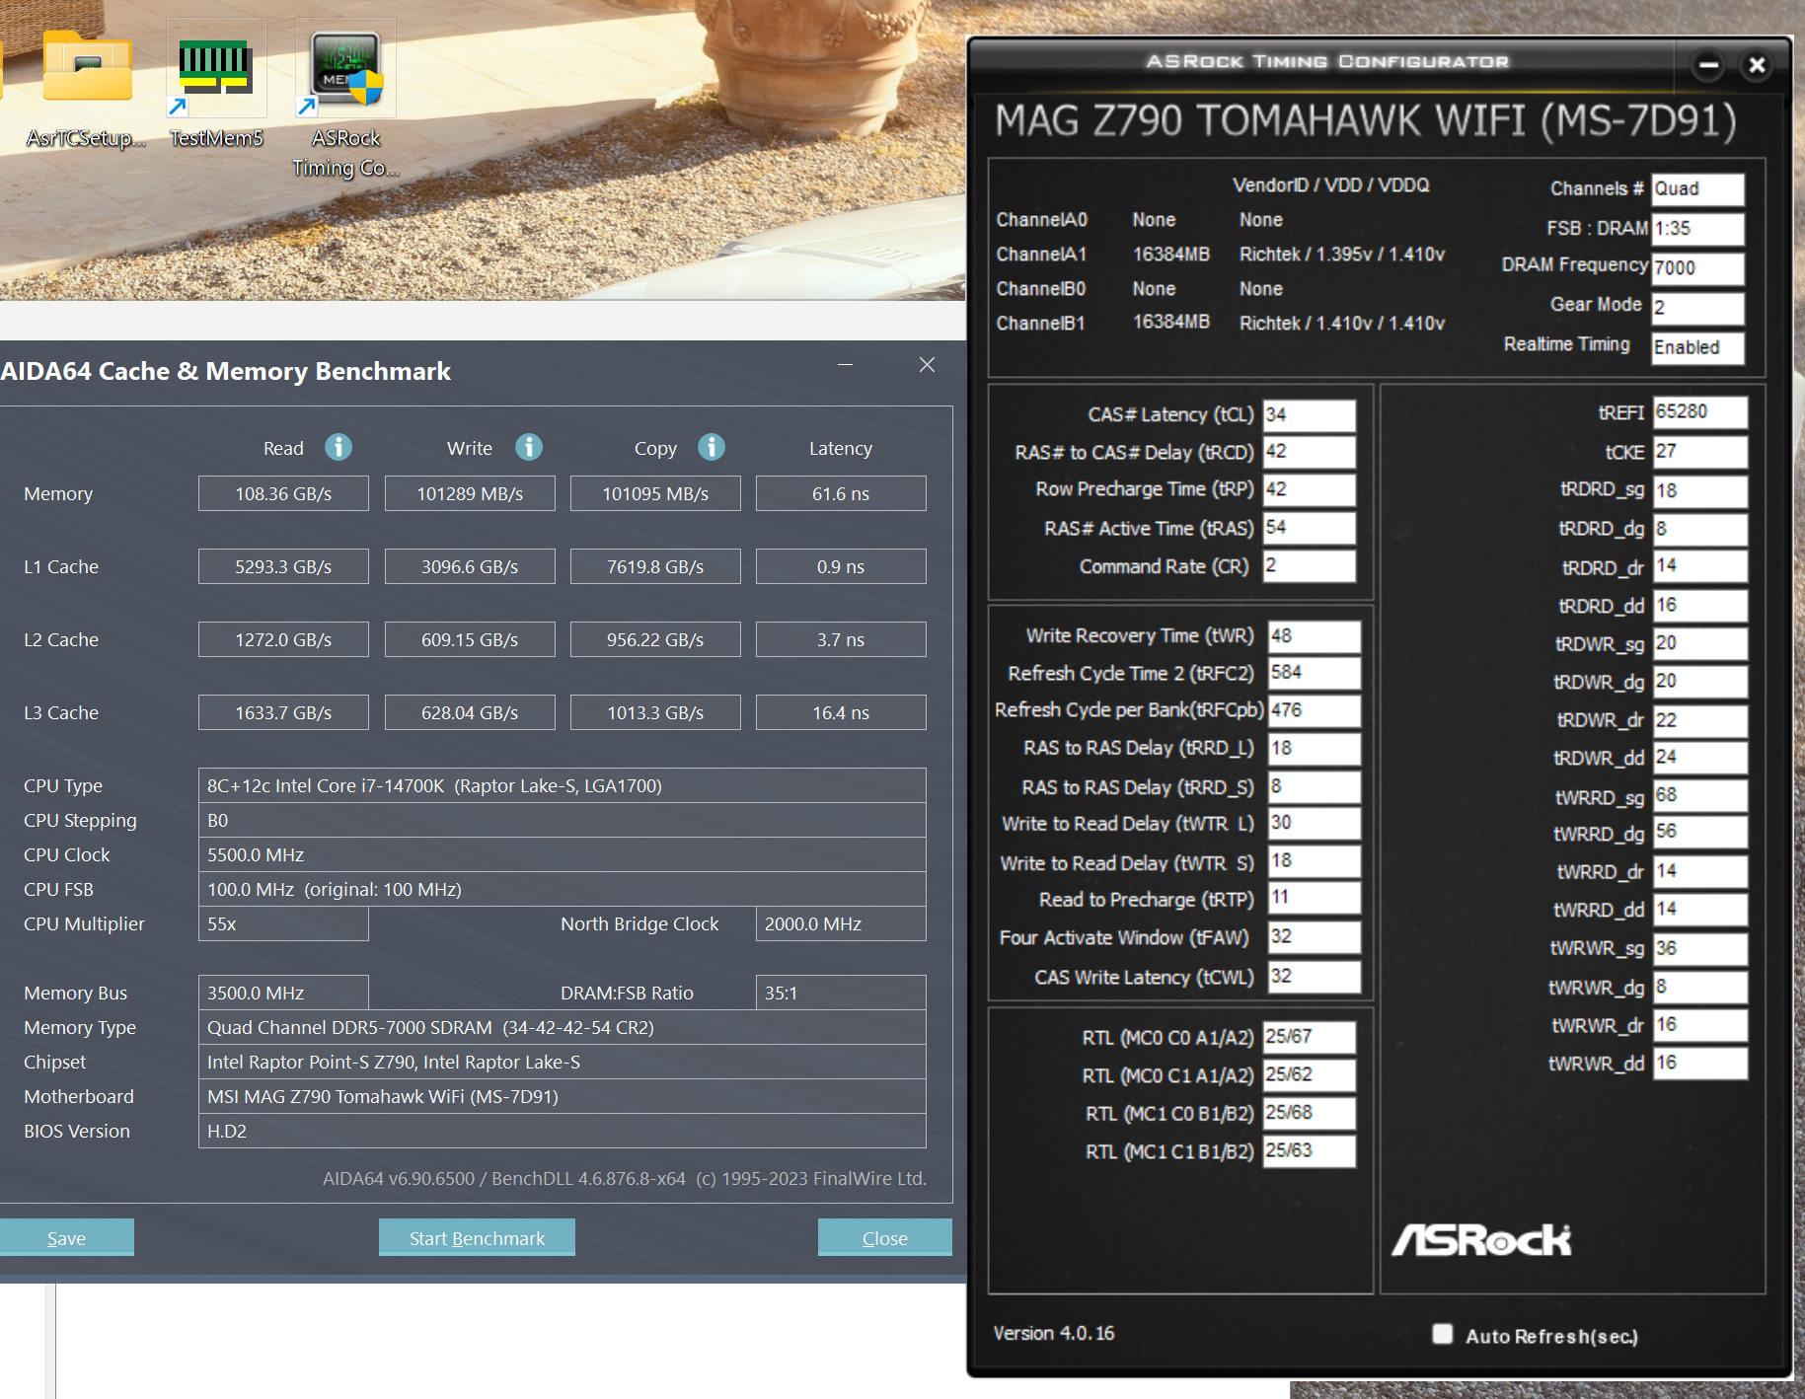Click the RTL (MC0 C0 A1/A2) field
This screenshot has height=1399, width=1805.
click(x=1310, y=1037)
